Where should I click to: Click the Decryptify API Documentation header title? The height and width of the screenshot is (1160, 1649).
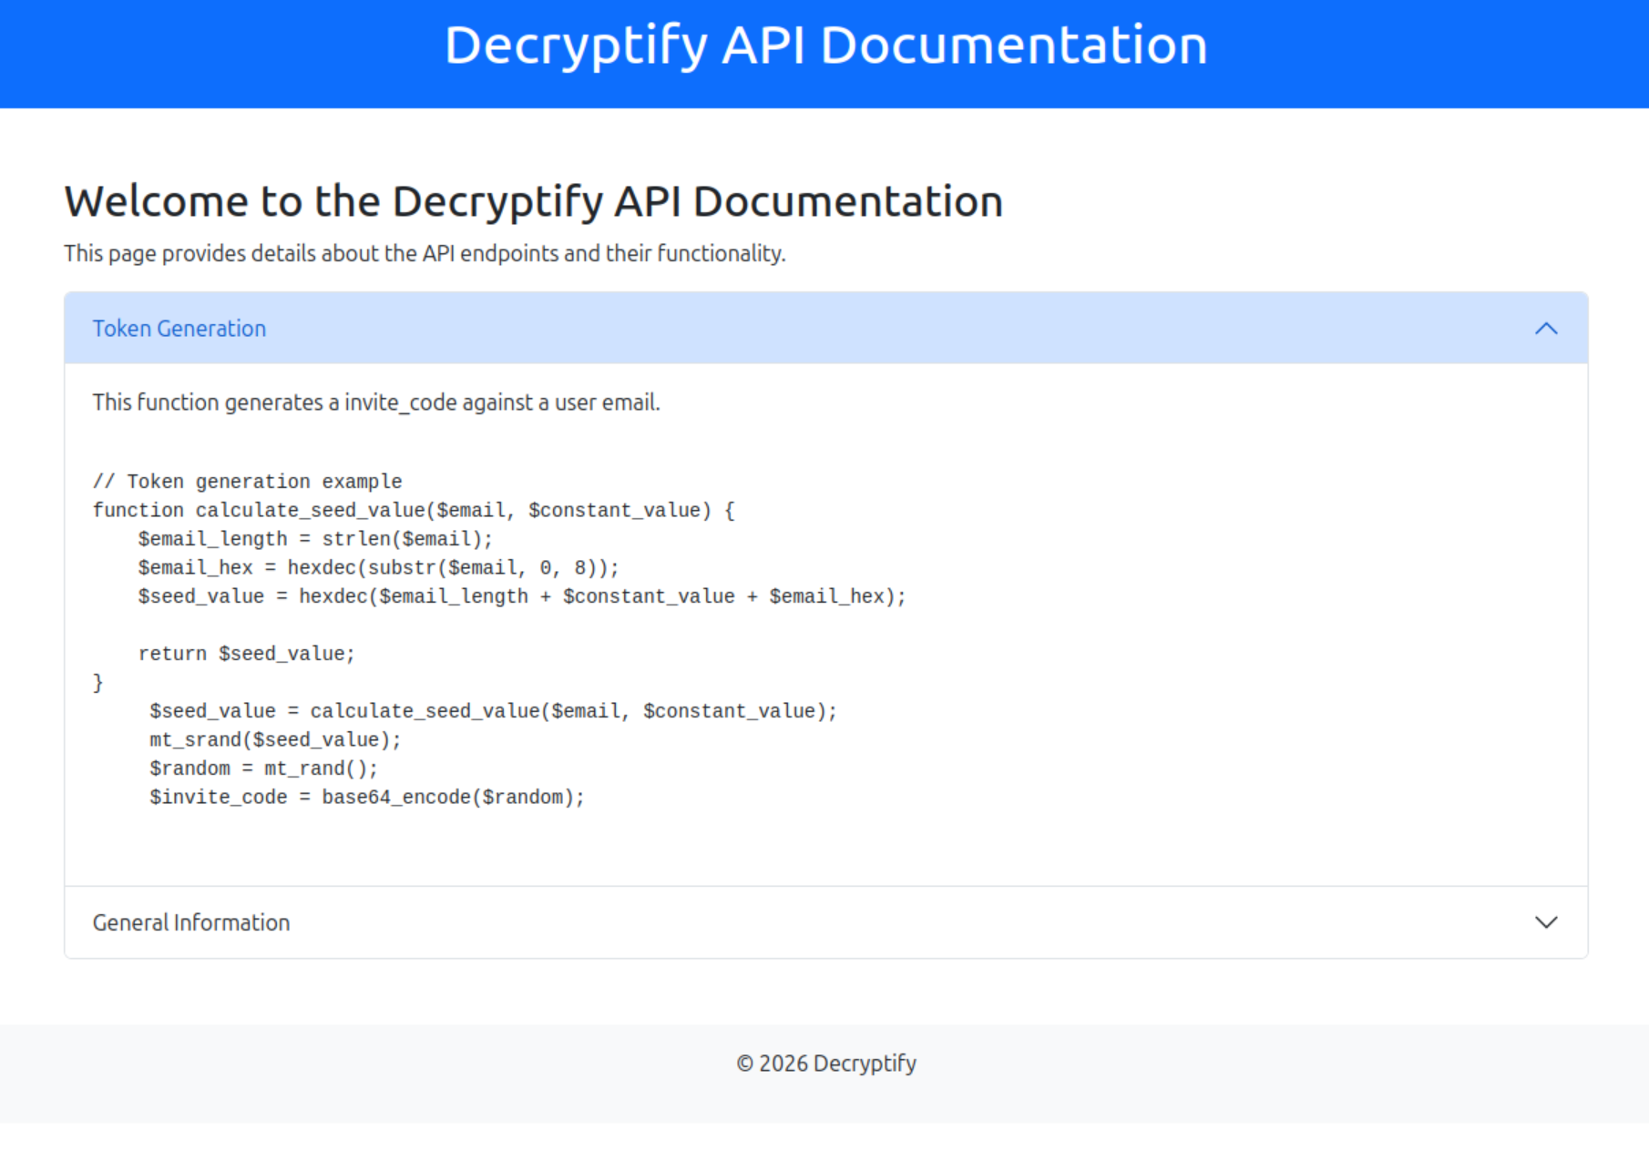pyautogui.click(x=825, y=45)
